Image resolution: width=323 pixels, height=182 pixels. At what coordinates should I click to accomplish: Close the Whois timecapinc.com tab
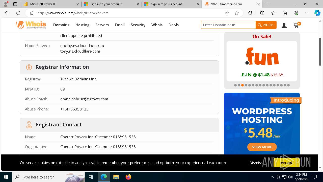258,4
